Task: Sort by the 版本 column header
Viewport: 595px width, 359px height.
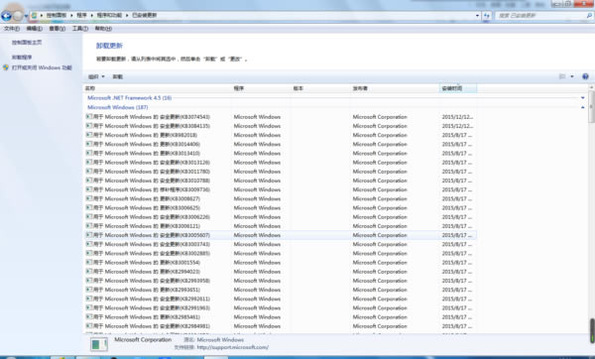Action: [320, 88]
